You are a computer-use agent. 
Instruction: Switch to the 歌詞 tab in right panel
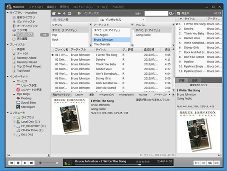(x=195, y=81)
